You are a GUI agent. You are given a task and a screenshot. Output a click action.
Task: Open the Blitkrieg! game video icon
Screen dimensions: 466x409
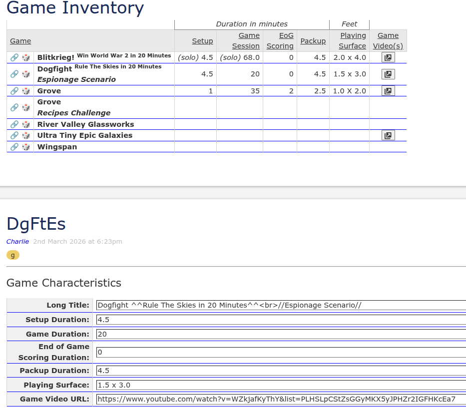tap(388, 57)
